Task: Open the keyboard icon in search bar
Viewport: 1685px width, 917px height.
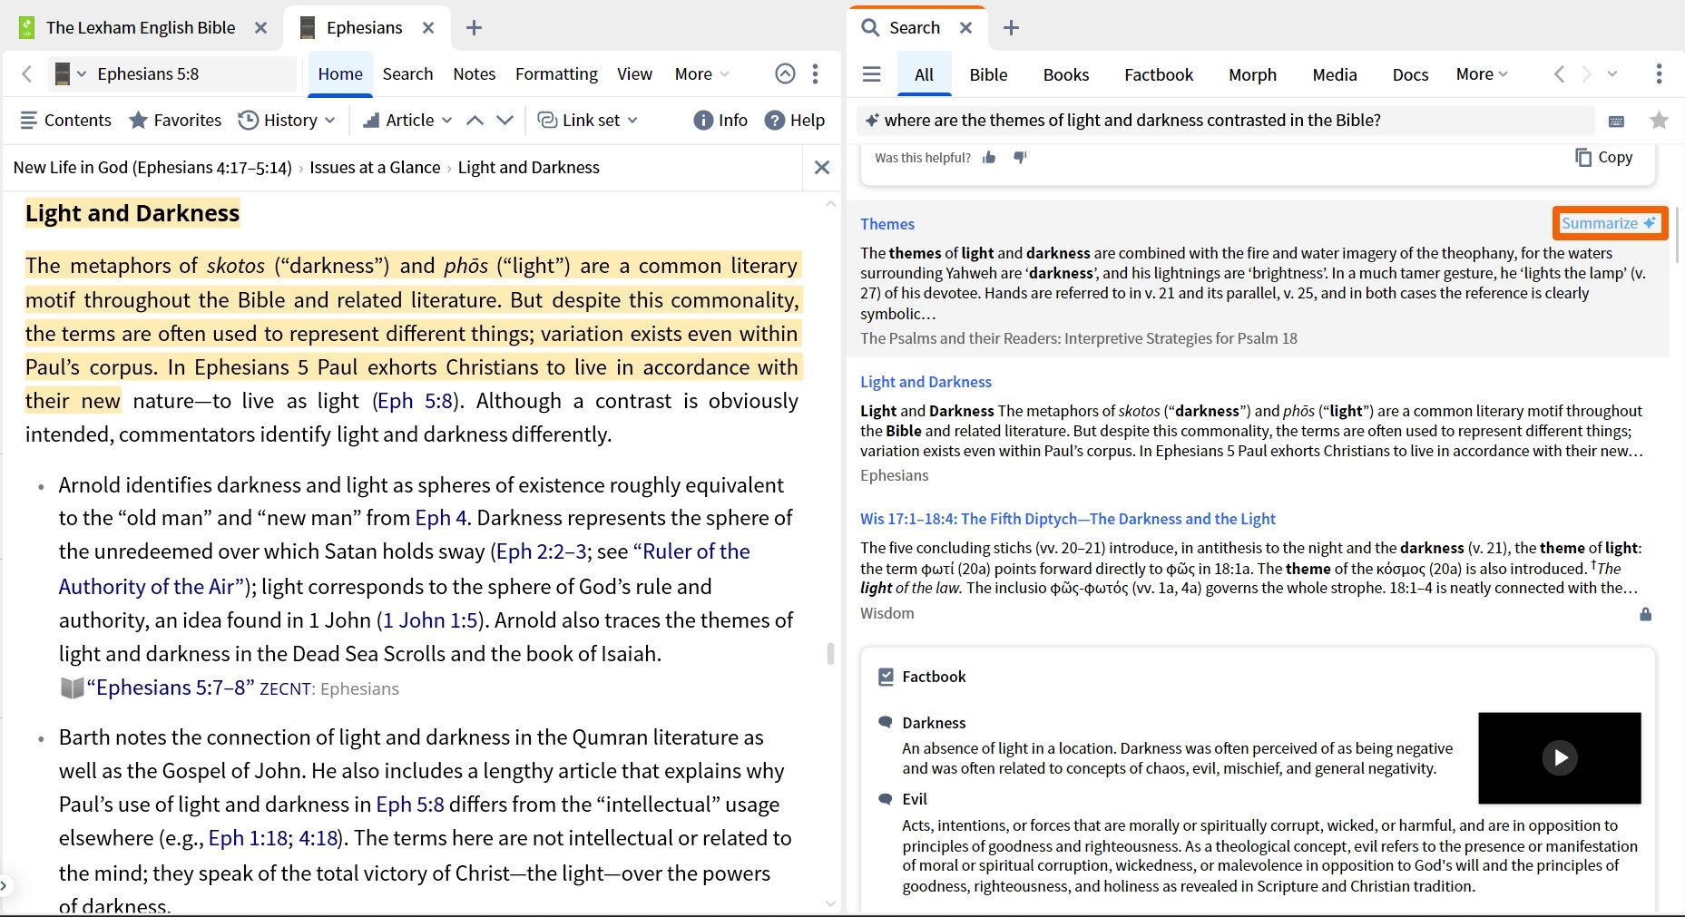Action: click(1616, 121)
